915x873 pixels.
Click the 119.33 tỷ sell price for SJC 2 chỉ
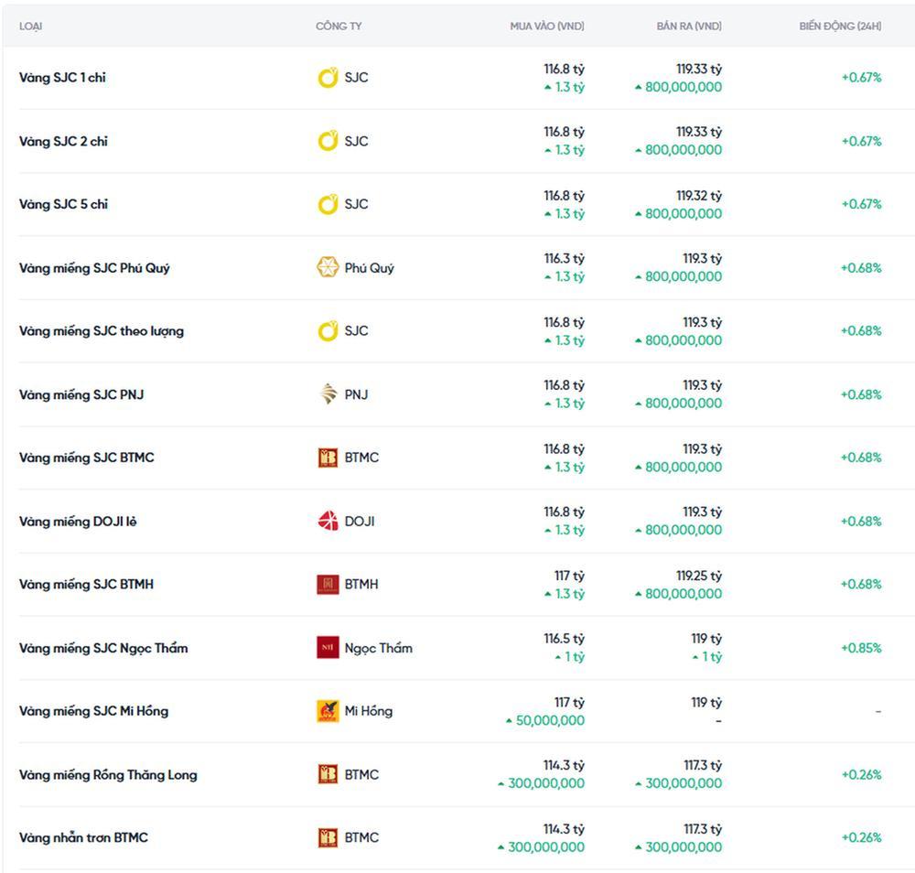click(698, 132)
